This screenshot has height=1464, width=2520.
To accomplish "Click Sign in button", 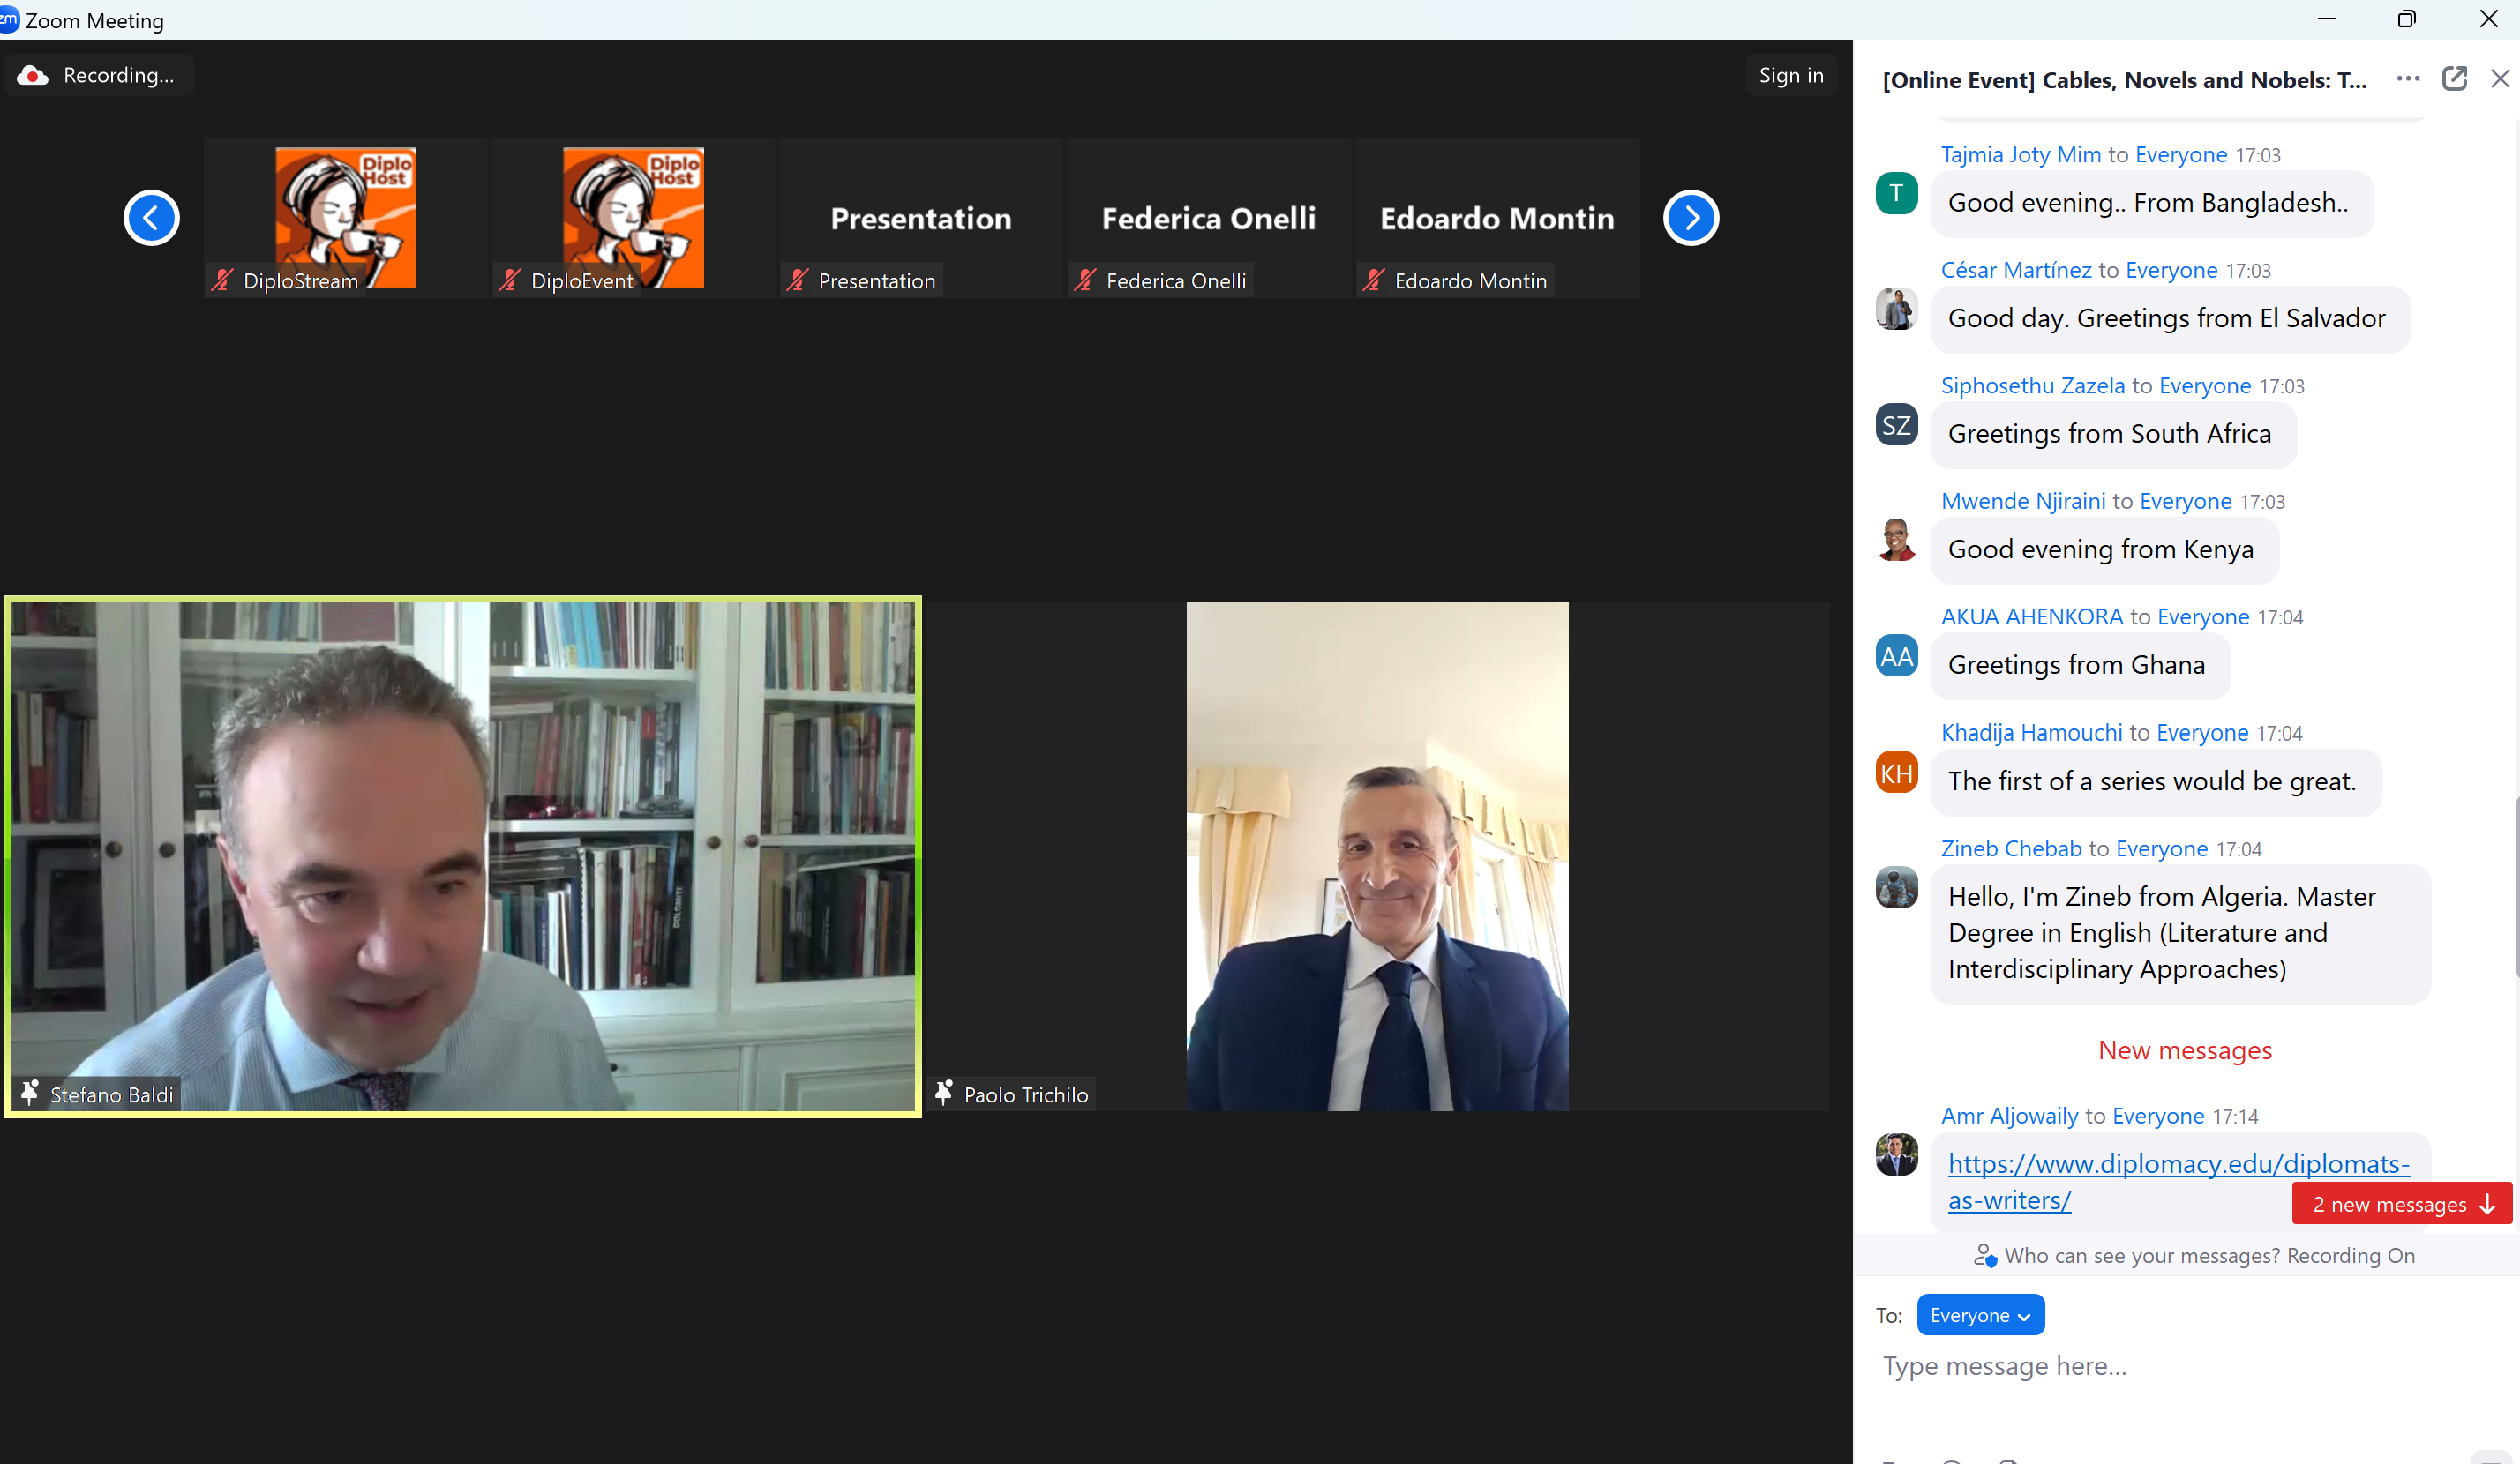I will click(x=1790, y=76).
